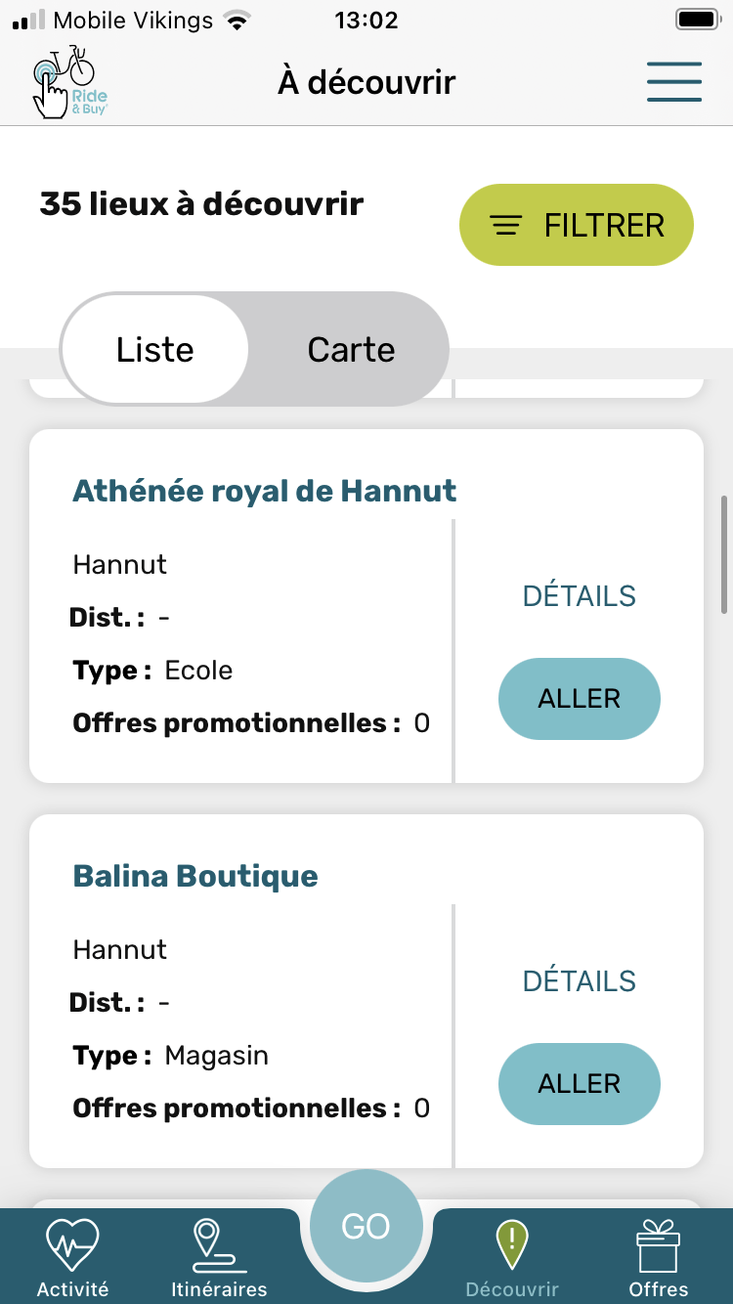Image resolution: width=733 pixels, height=1304 pixels.
Task: Tap the filter lines icon in FILTRER
Action: coord(505,226)
